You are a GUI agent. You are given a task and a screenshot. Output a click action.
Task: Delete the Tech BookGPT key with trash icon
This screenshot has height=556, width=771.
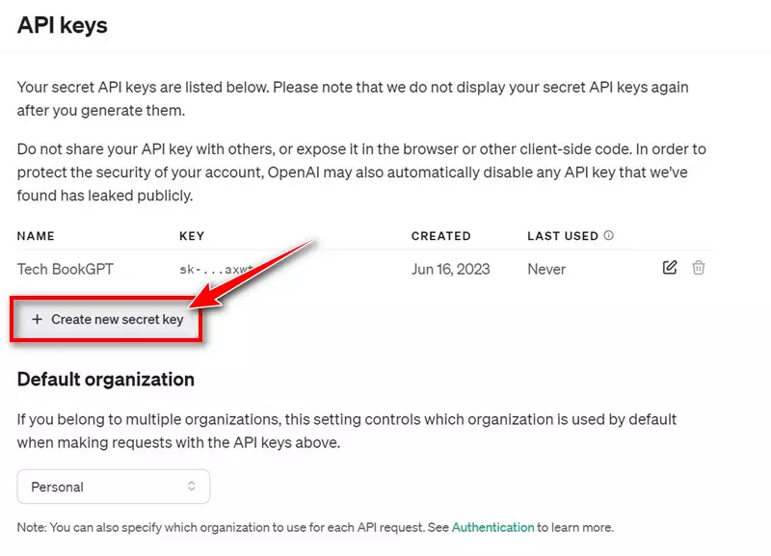pos(698,268)
